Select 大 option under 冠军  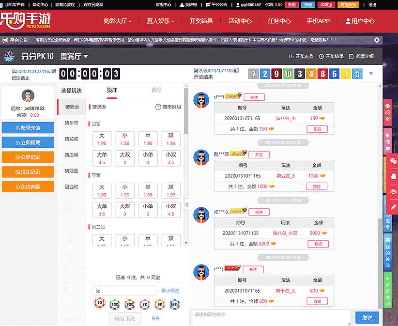[102, 139]
